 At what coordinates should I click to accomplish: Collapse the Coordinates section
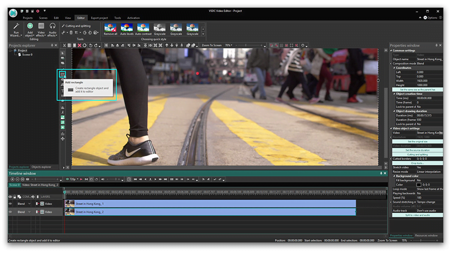pyautogui.click(x=394, y=68)
